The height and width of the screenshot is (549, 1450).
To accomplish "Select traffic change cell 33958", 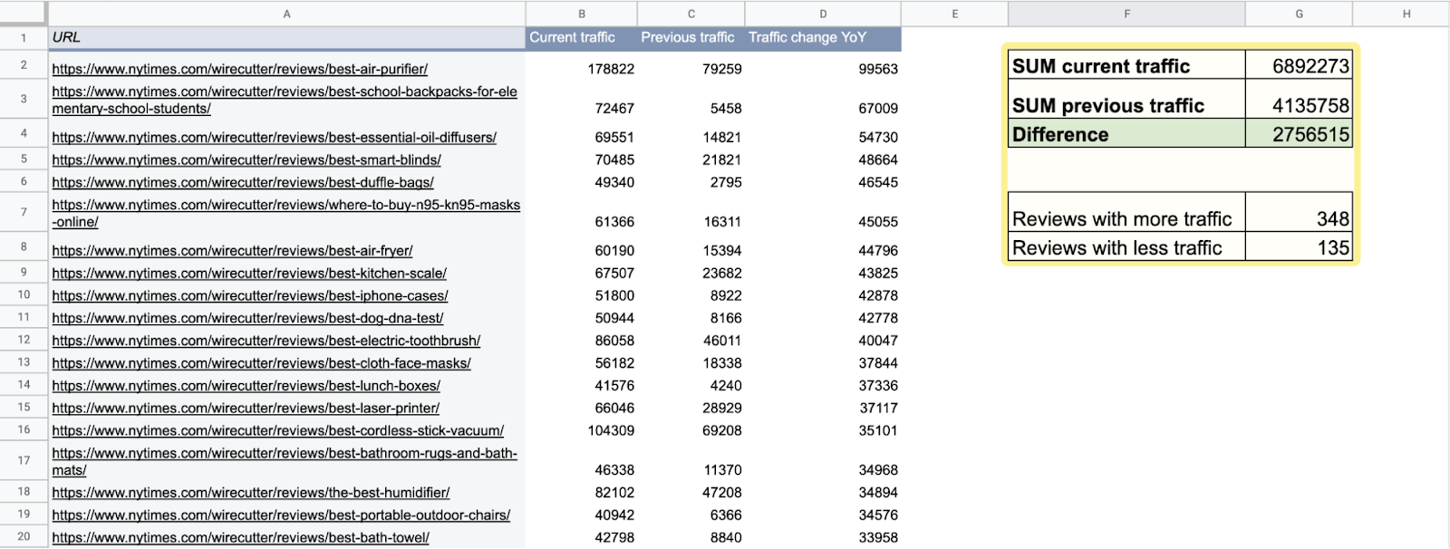I will point(823,537).
